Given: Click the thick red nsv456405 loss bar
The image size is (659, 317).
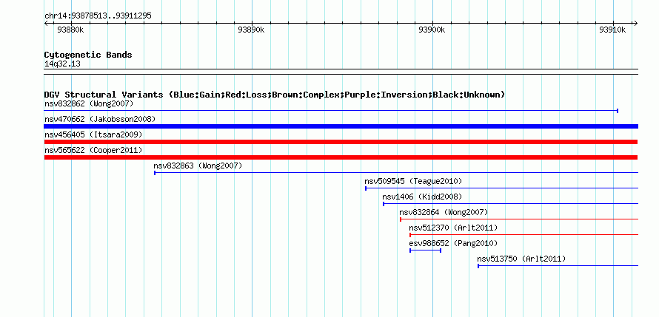Looking at the screenshot, I should click(x=341, y=142).
